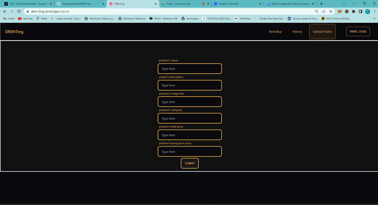This screenshot has height=205, width=378.
Task: Open the revirt.space bookmark
Action: coord(190,19)
